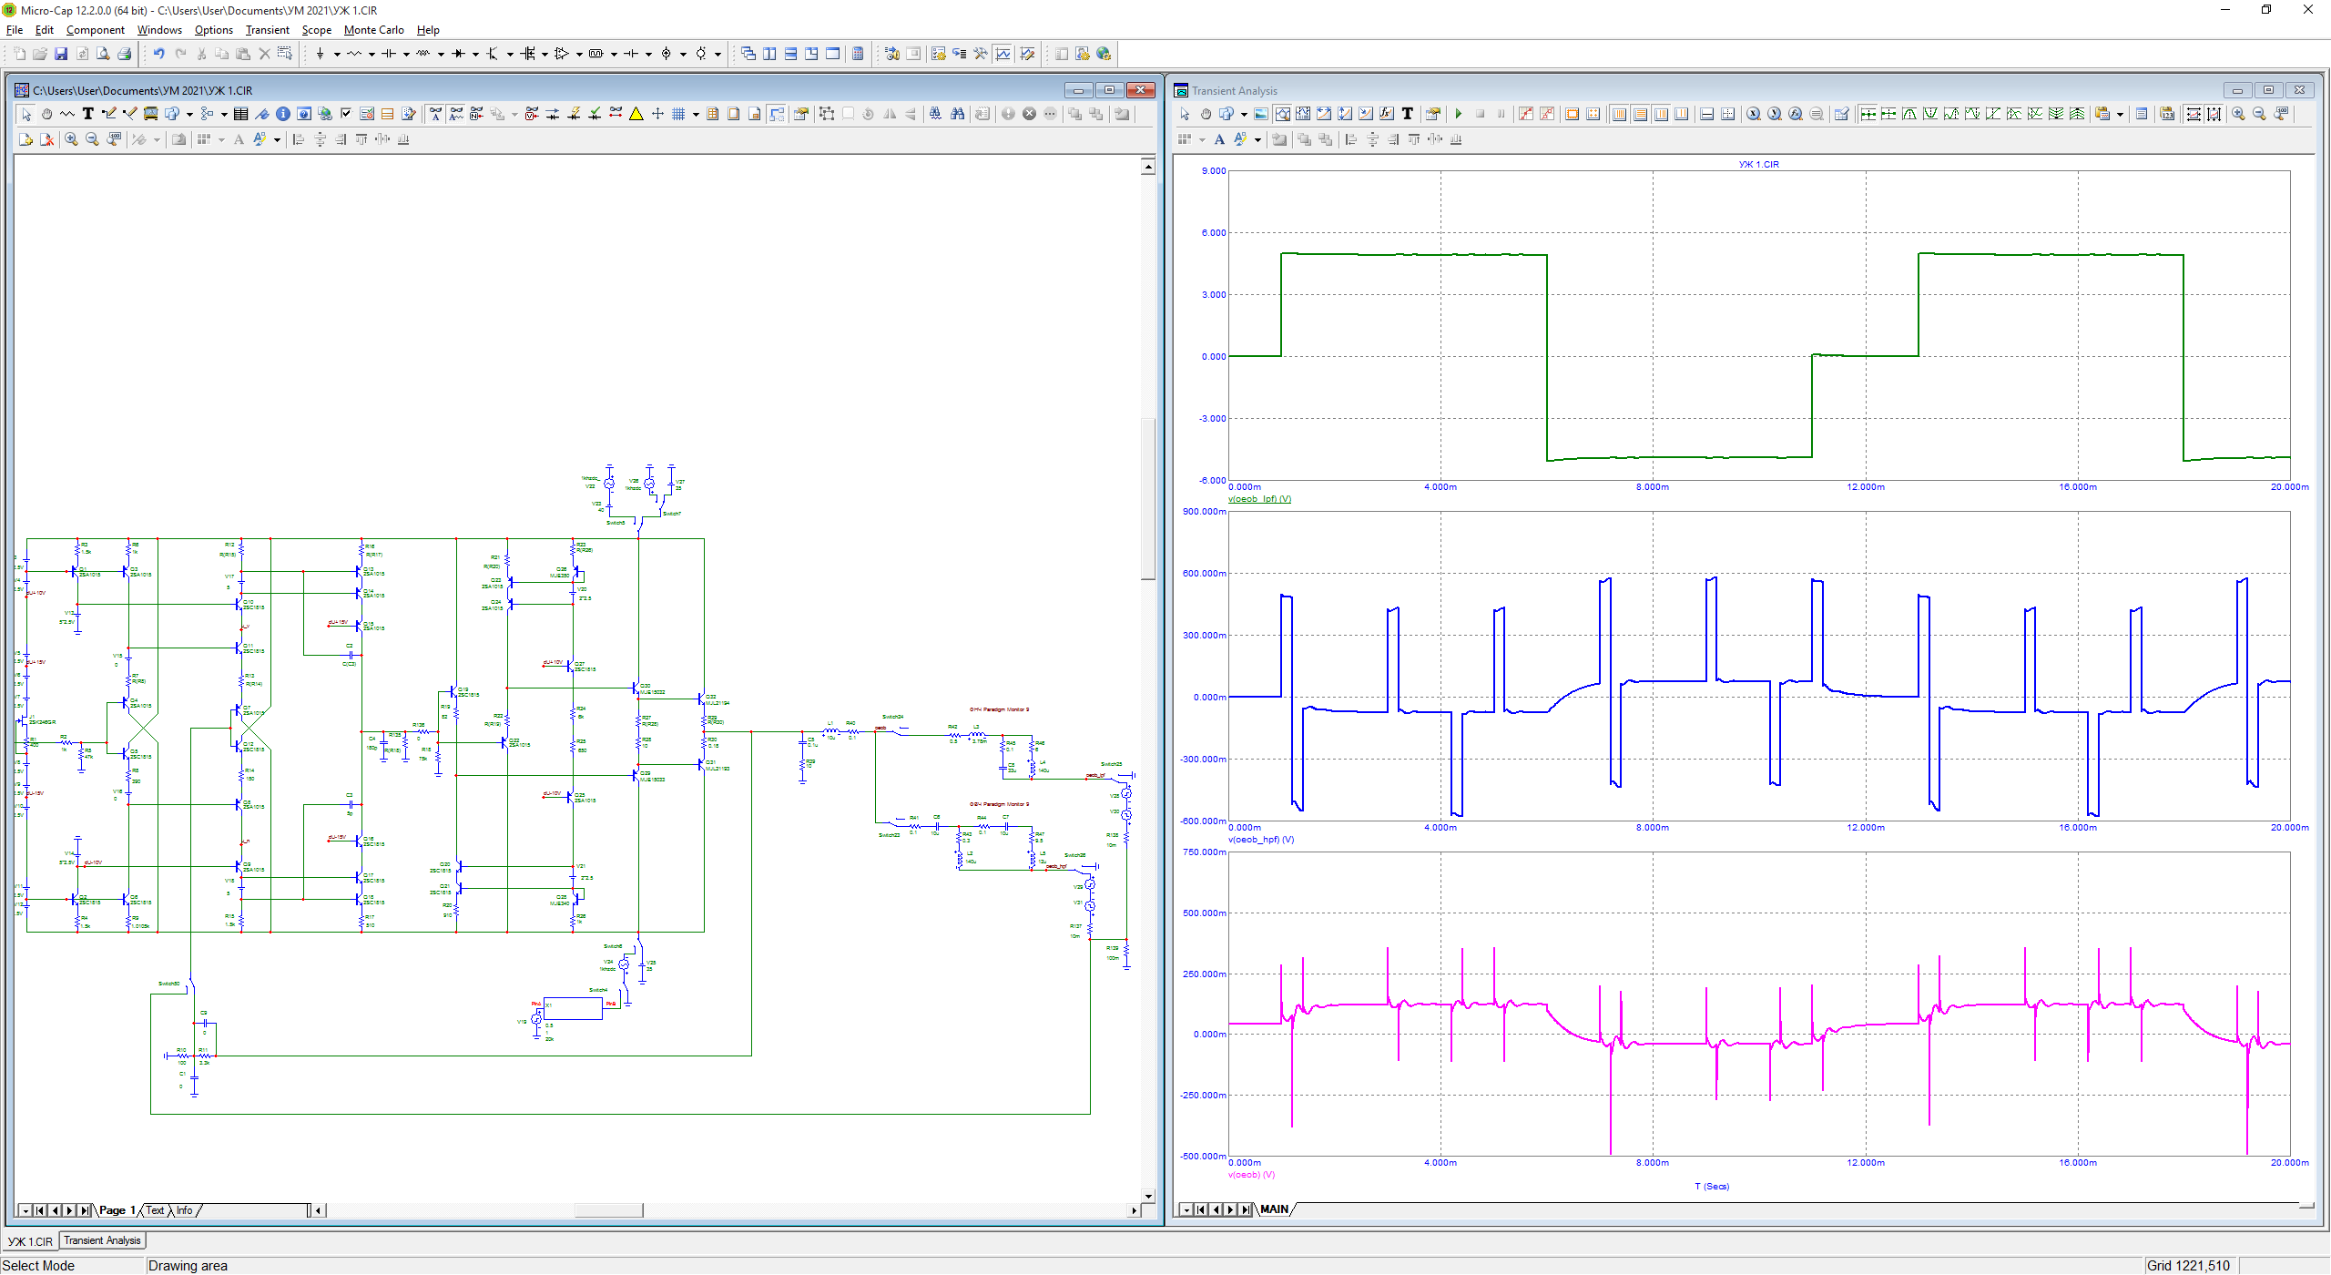Place an opamp component
Screen dimensions: 2331x1275
(562, 54)
